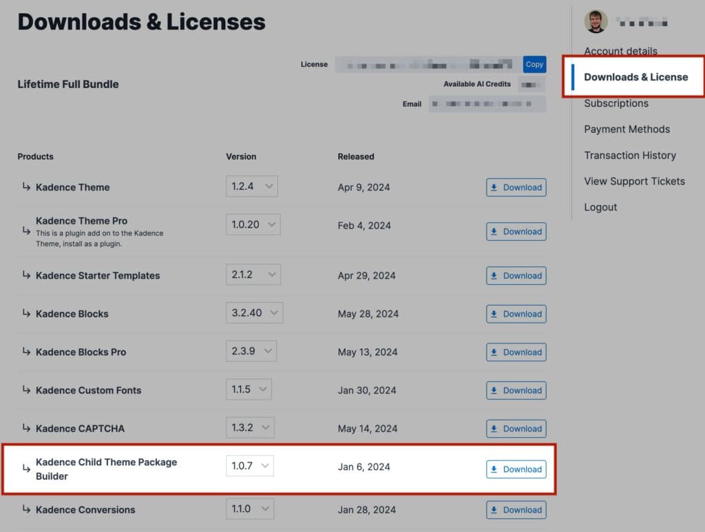Click download icon for Kadence Starter Templates

tap(494, 276)
